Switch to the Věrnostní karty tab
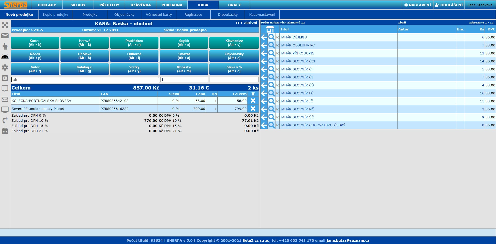Screen dimensions: 496x244 [159, 14]
